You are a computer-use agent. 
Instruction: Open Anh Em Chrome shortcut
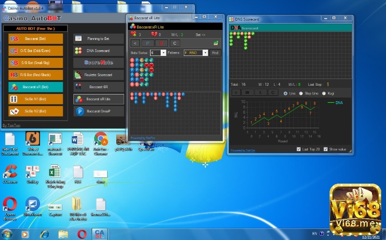[101, 144]
